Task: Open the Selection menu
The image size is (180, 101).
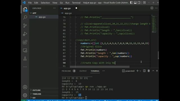Action: (x=45, y=3)
